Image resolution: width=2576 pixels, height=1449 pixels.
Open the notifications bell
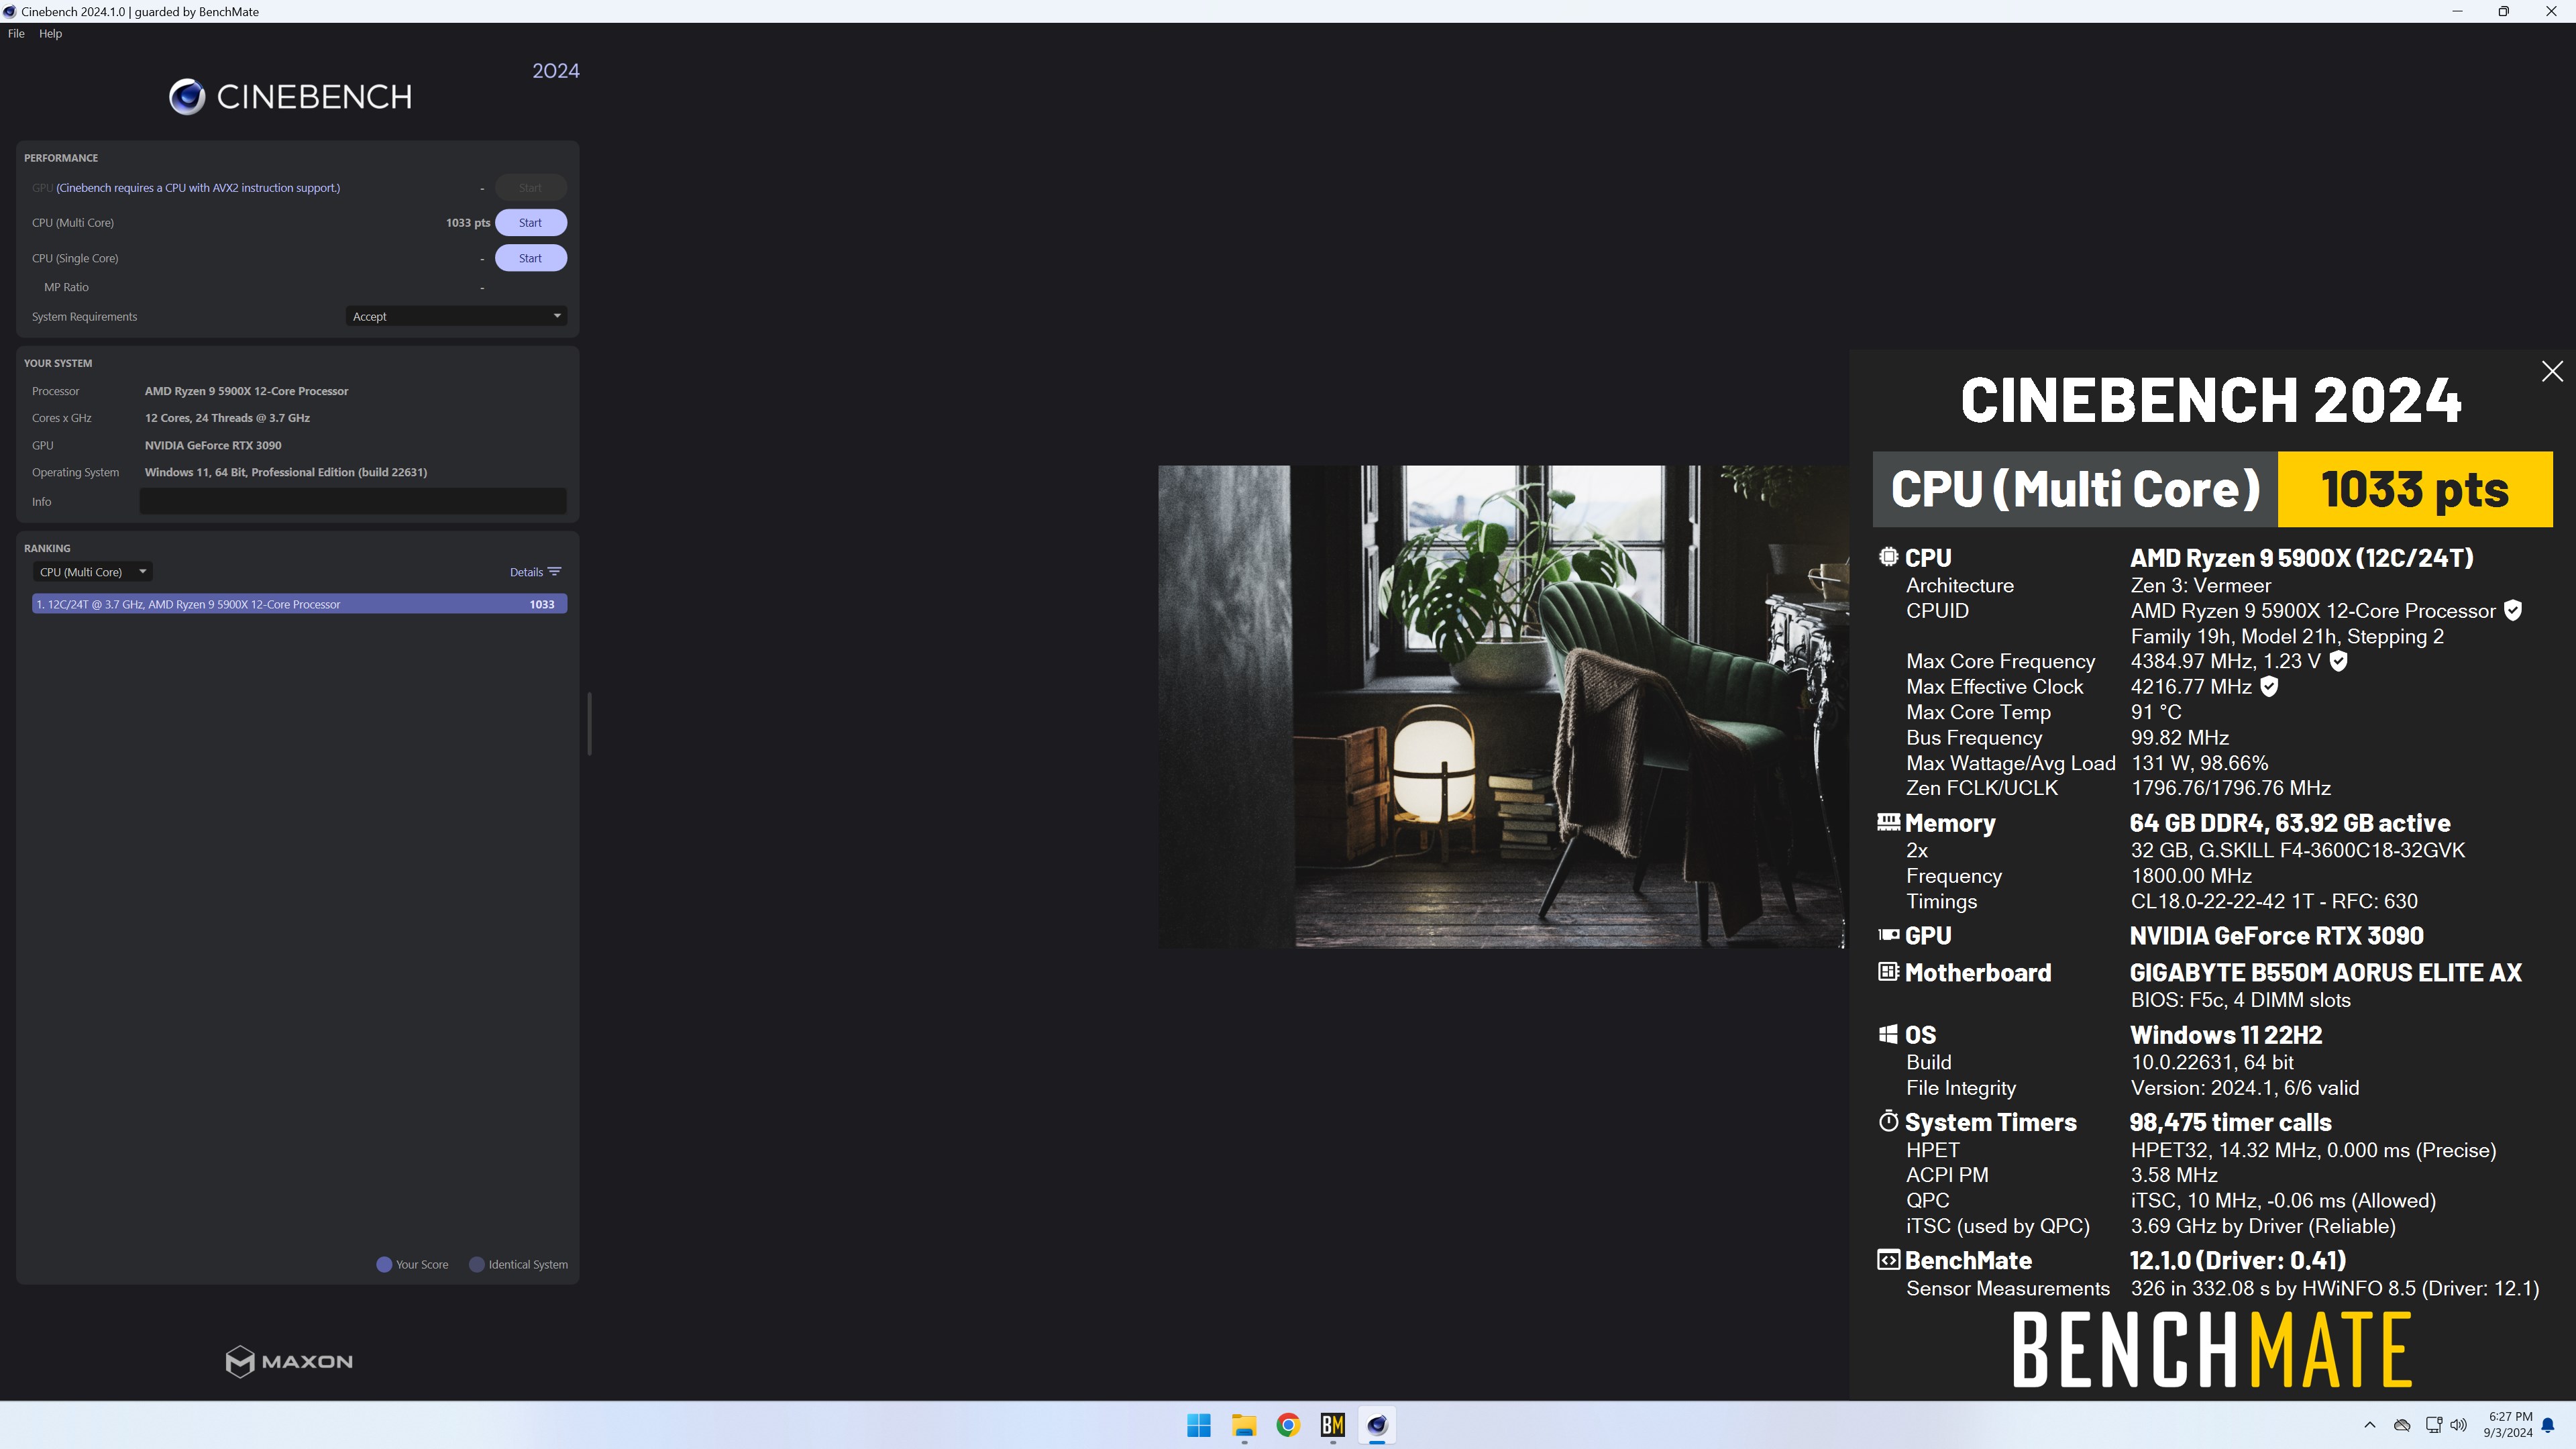[2548, 1425]
